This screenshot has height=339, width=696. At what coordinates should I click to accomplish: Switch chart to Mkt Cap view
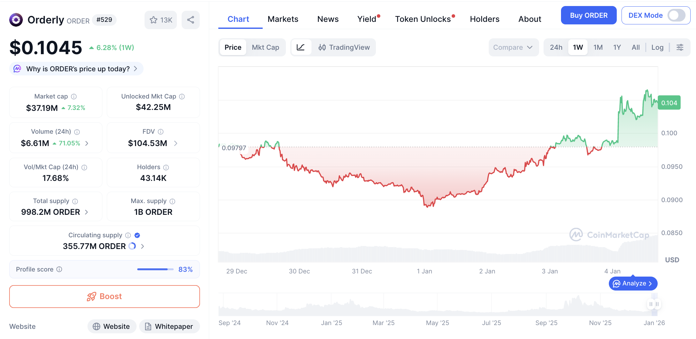coord(265,48)
